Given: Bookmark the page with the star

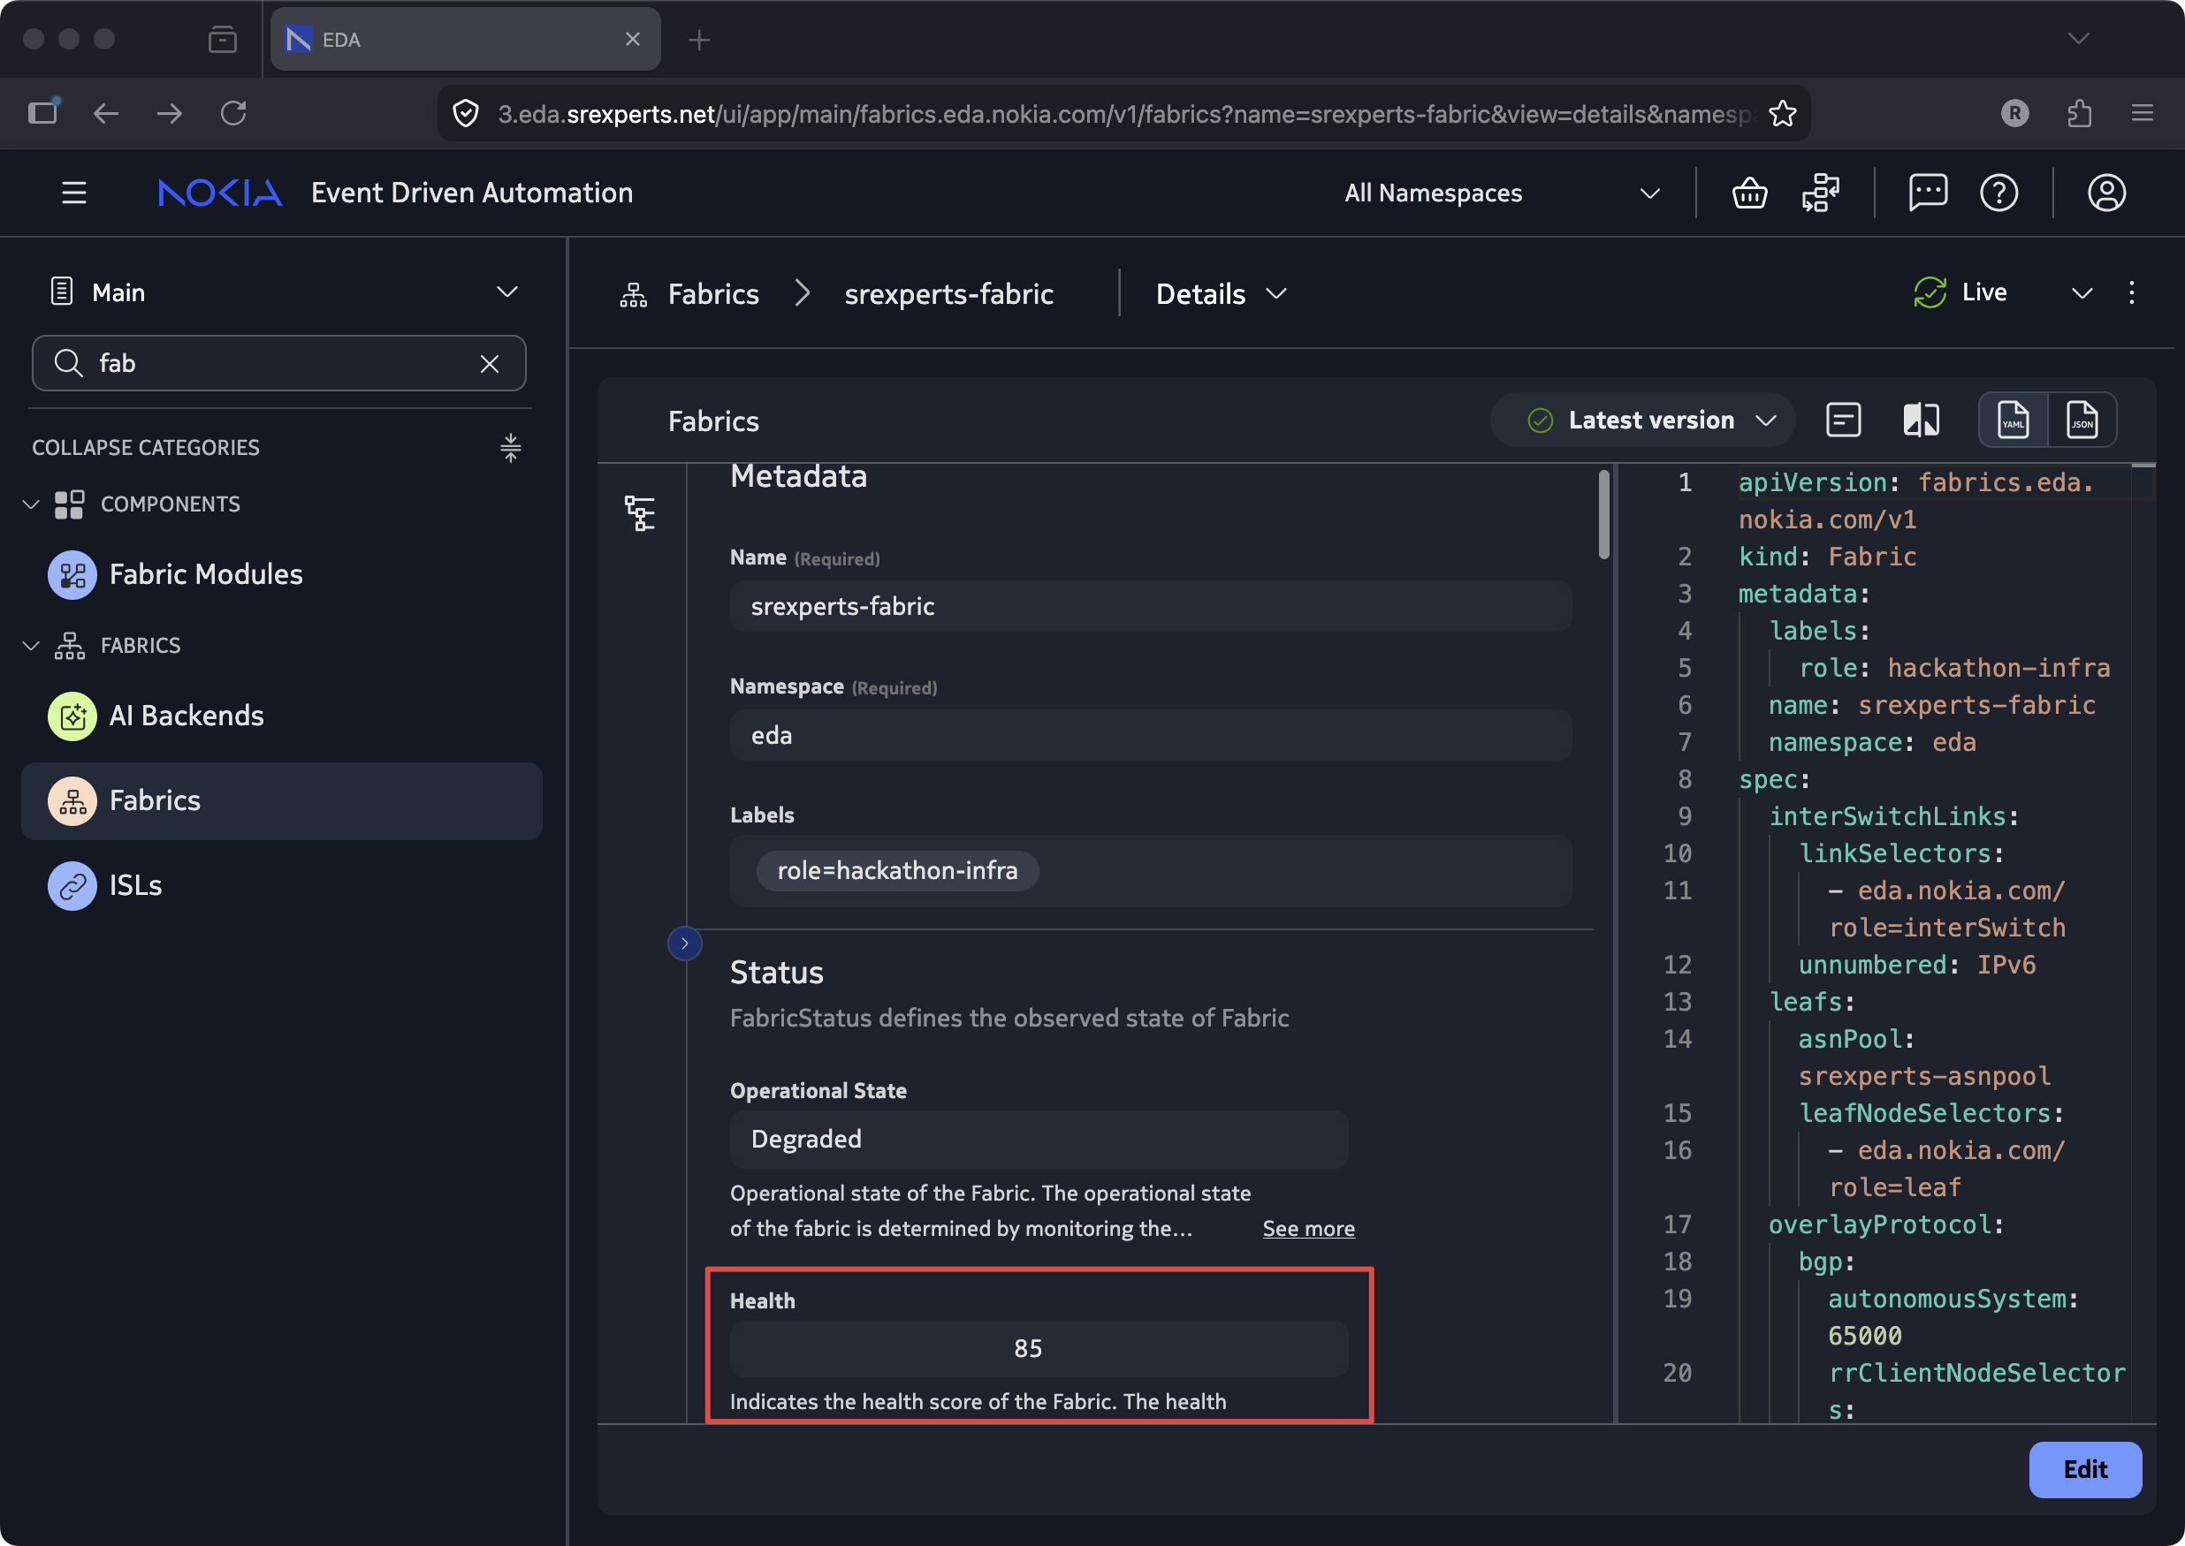Looking at the screenshot, I should (1782, 114).
